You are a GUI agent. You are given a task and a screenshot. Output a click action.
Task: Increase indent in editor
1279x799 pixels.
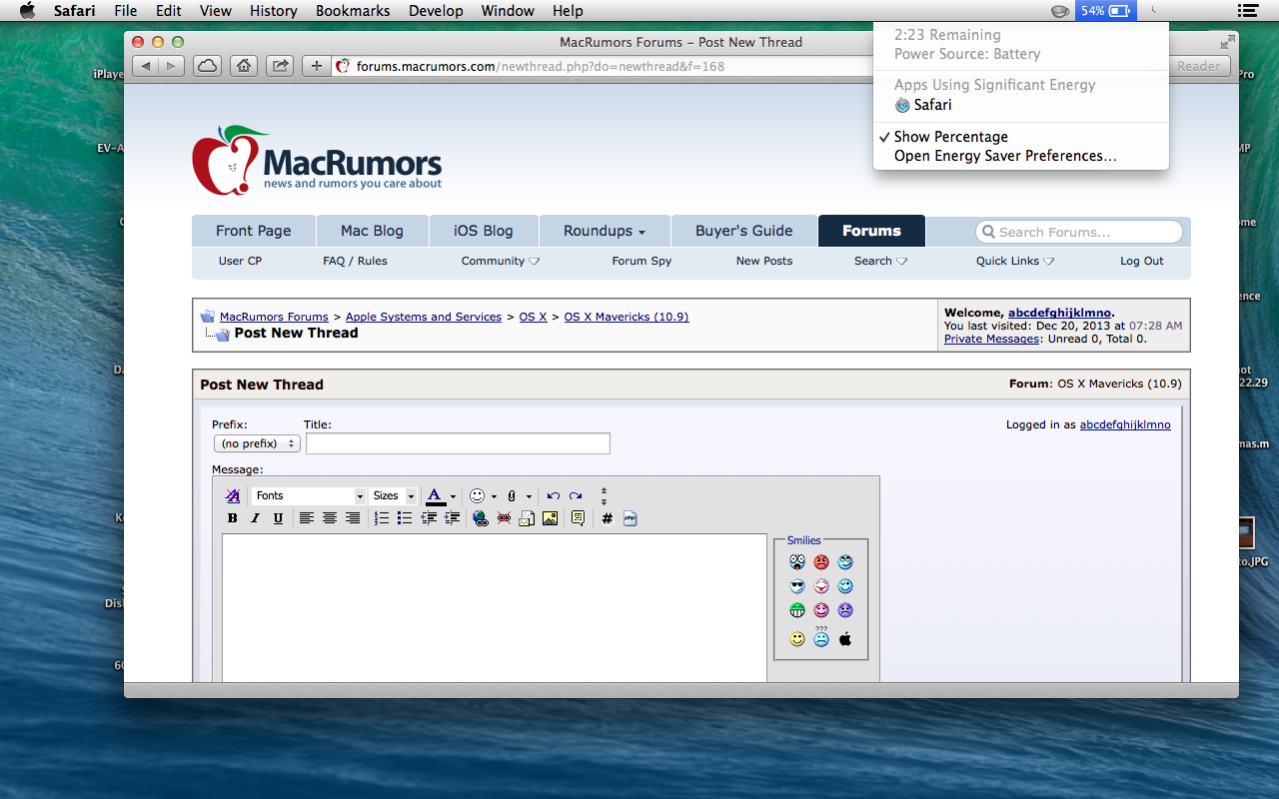(x=452, y=518)
